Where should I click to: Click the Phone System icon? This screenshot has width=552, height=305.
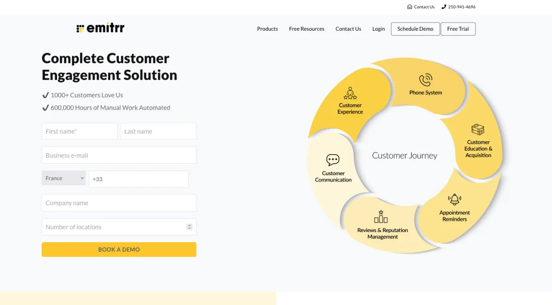(x=425, y=80)
